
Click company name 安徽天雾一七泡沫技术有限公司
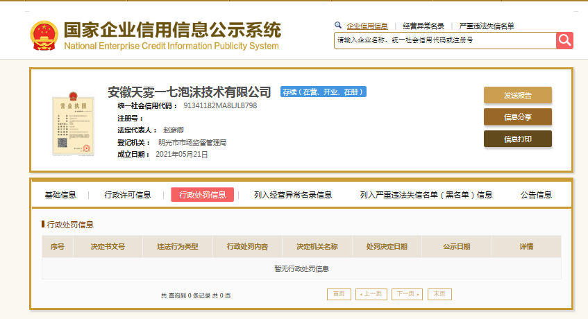[190, 92]
